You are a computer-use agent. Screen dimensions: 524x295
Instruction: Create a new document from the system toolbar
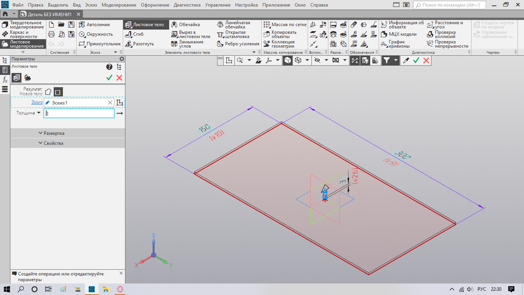coord(51,24)
